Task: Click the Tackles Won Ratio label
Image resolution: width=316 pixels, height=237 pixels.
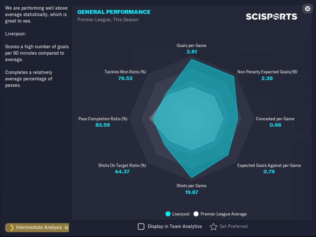Action: coord(125,72)
